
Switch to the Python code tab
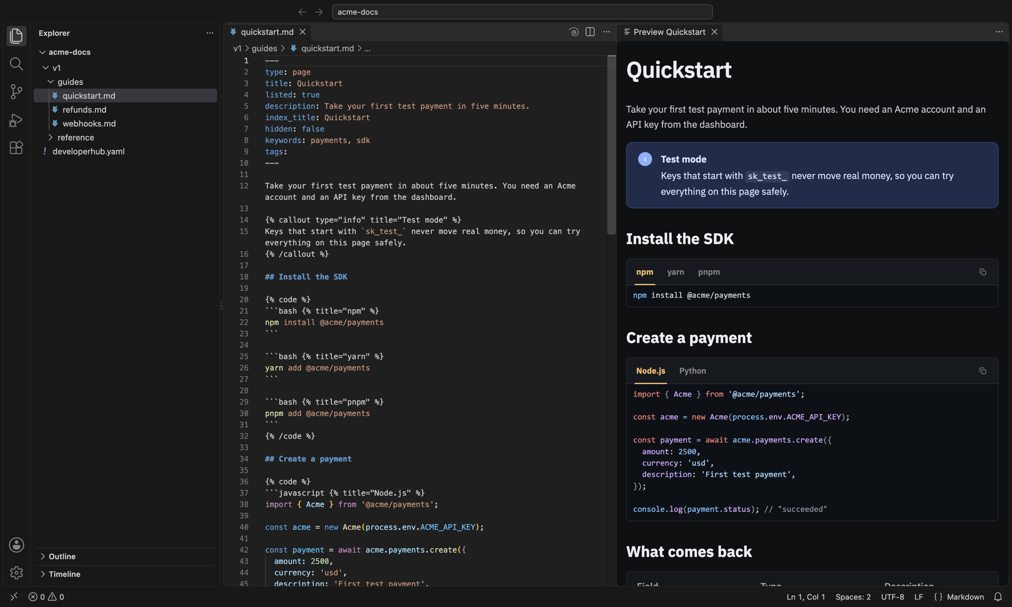(x=693, y=371)
